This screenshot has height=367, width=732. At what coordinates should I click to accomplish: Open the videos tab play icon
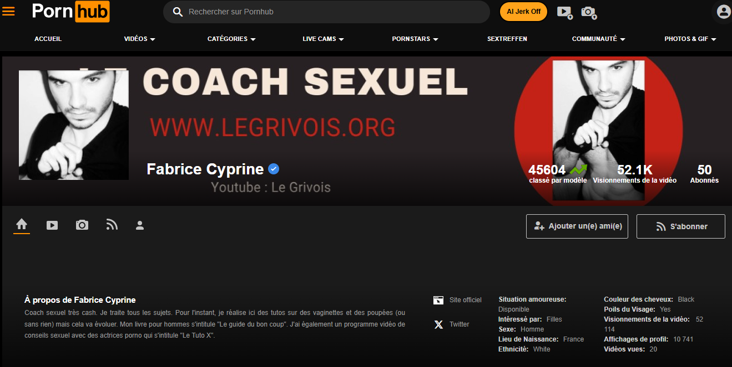tap(52, 225)
